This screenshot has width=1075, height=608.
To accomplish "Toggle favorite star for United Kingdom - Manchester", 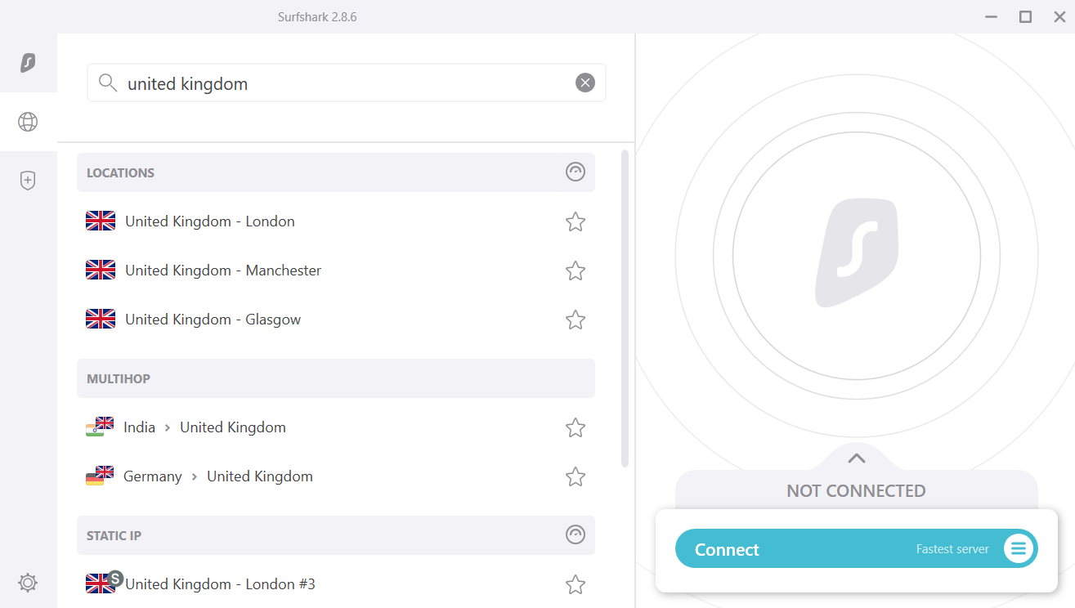I will (576, 270).
